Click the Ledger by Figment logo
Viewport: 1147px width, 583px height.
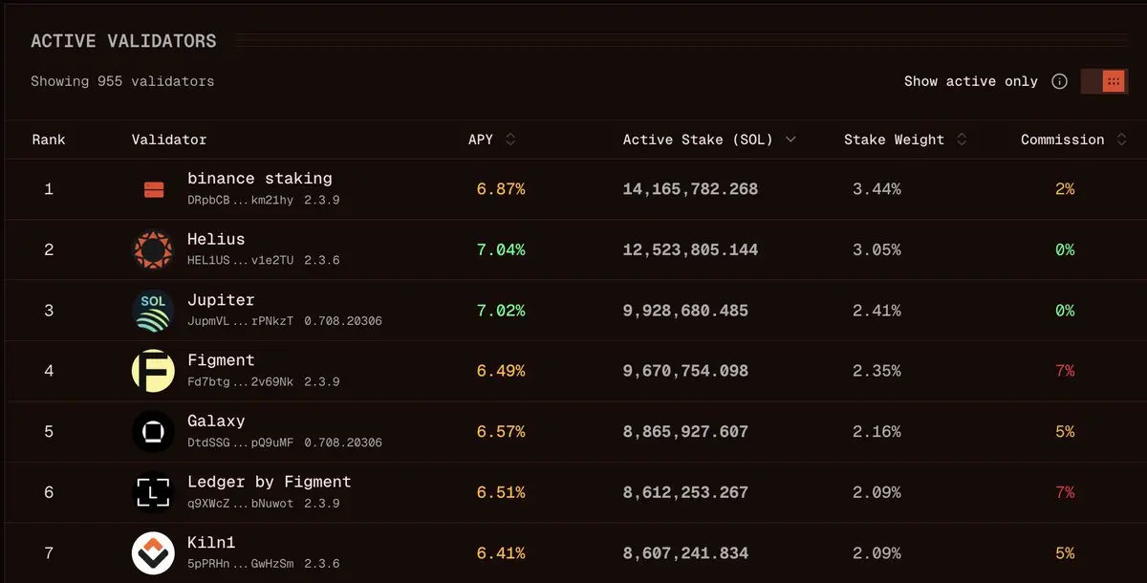153,492
